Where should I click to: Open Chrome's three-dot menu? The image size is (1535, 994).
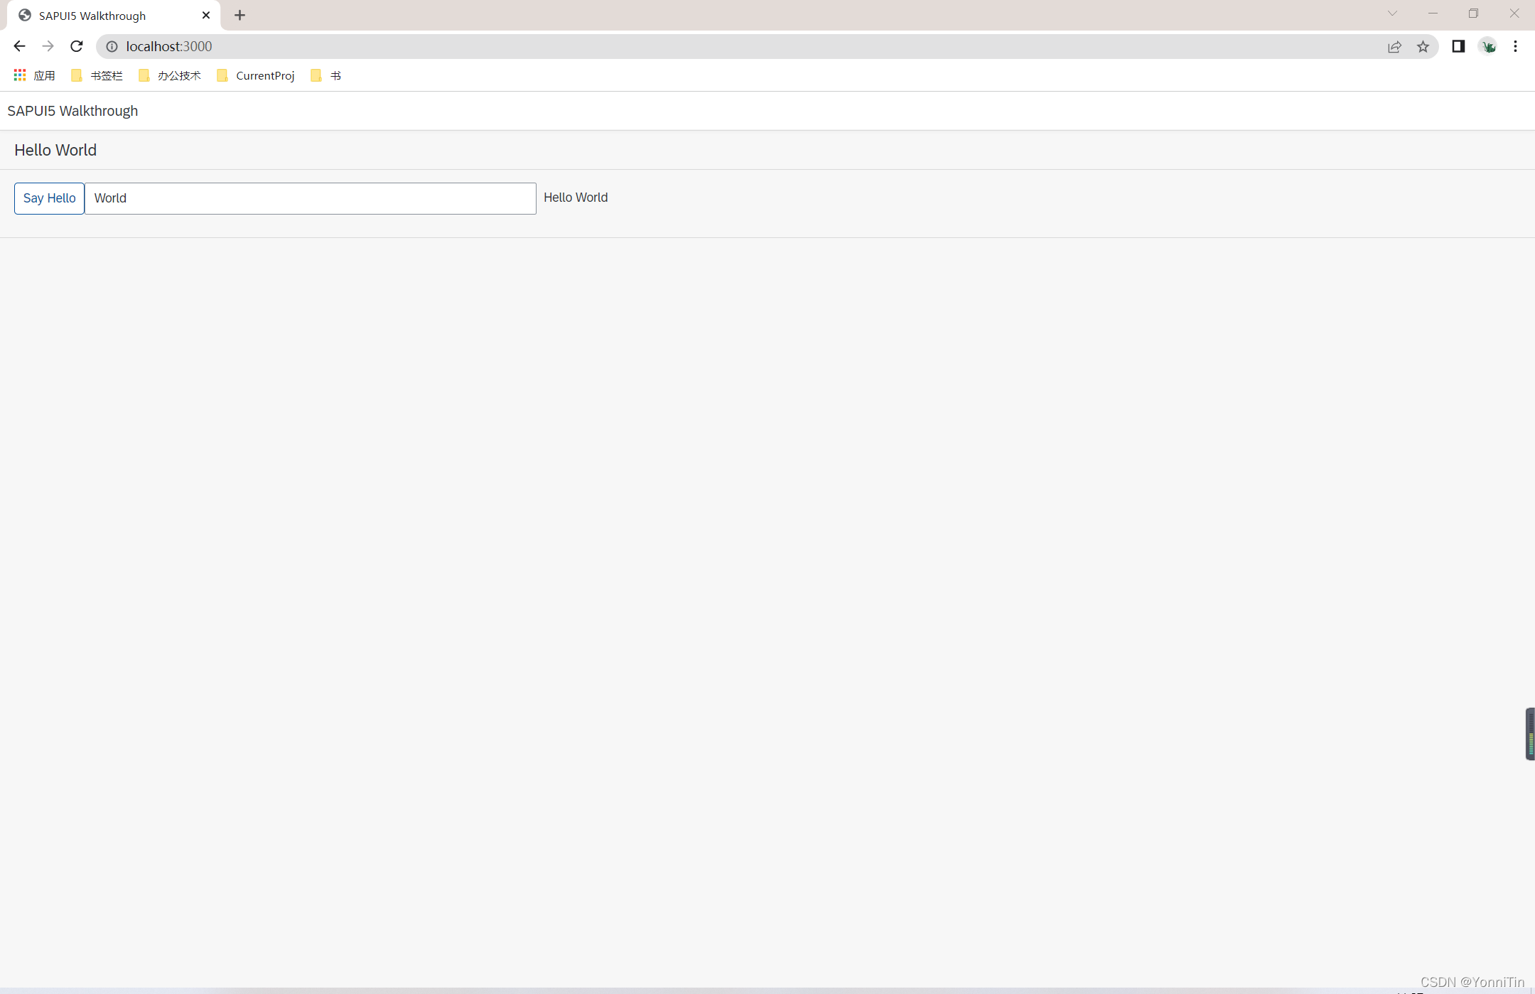1516,46
